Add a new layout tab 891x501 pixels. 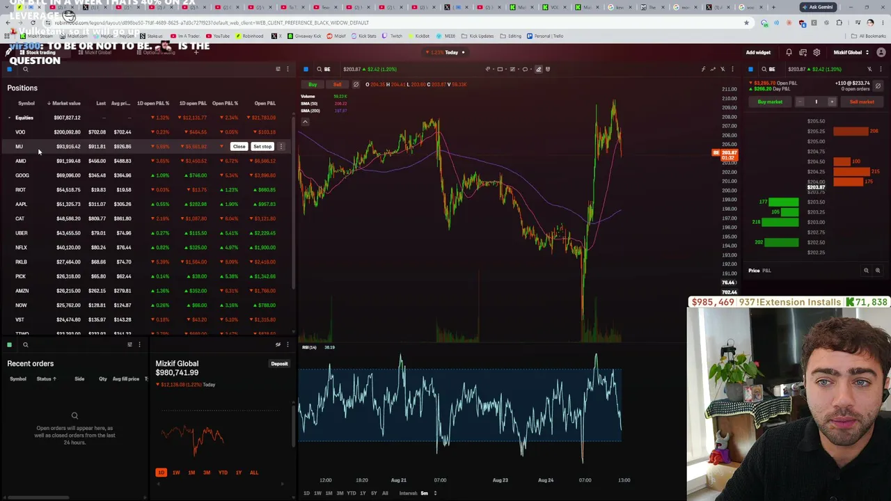tap(196, 52)
